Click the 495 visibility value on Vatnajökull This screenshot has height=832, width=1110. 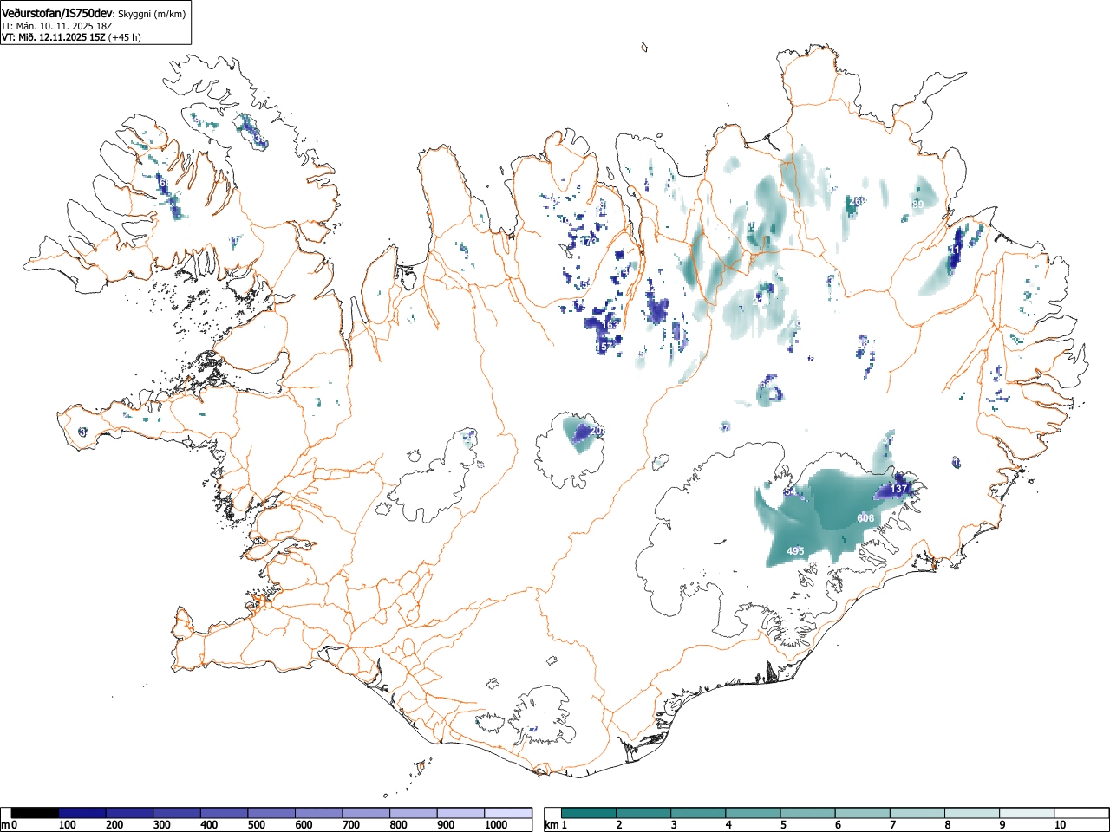[795, 551]
